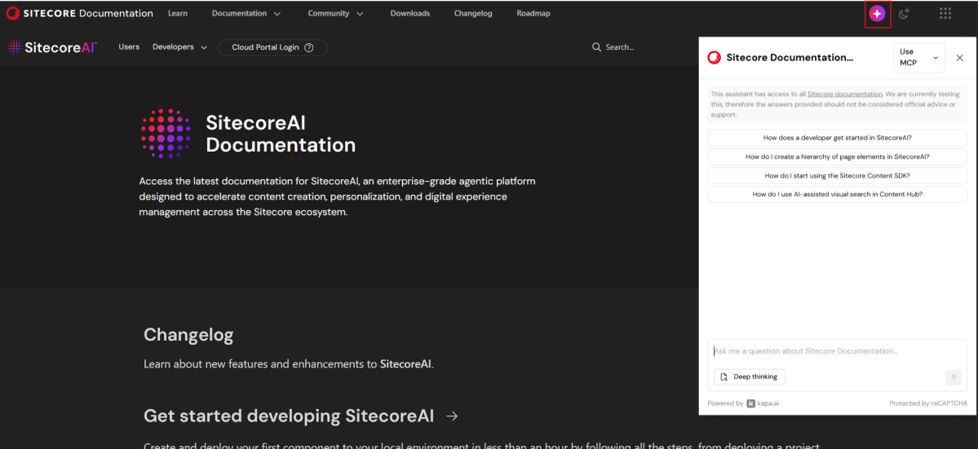
Task: Click the SitecoreAI logo in sub-navigation
Action: coord(51,47)
